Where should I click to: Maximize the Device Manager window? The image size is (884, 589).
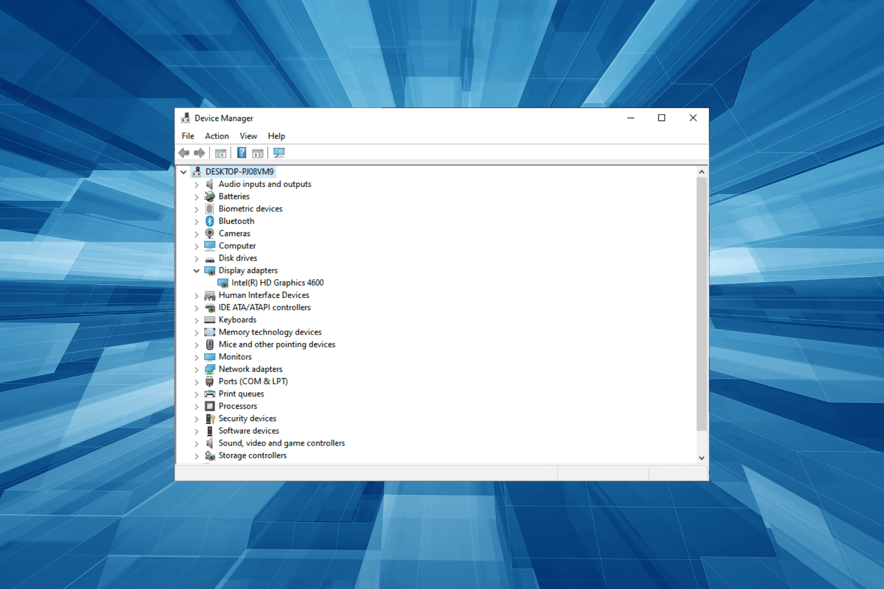(662, 118)
